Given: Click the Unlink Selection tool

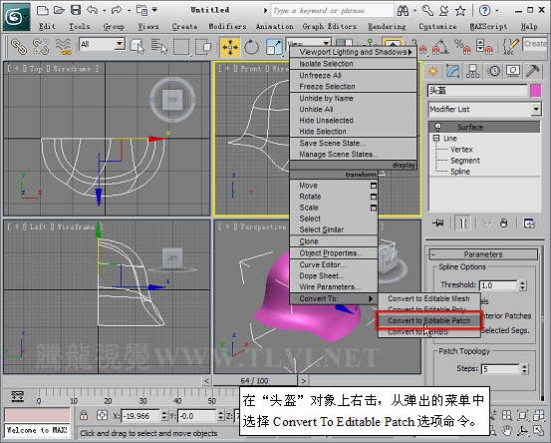Looking at the screenshot, I should tap(41, 47).
